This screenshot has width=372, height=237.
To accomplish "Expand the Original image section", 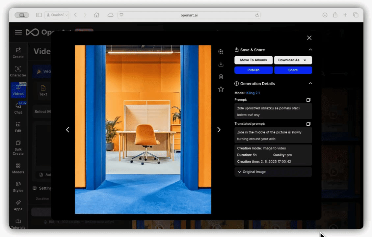I will click(273, 172).
